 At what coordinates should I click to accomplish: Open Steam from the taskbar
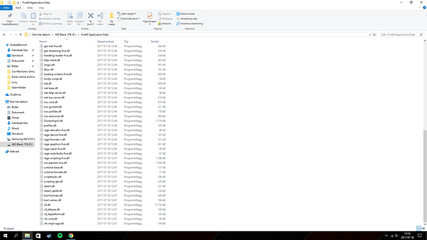49,236
